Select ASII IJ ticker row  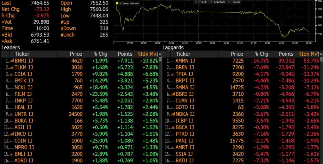coord(23,127)
